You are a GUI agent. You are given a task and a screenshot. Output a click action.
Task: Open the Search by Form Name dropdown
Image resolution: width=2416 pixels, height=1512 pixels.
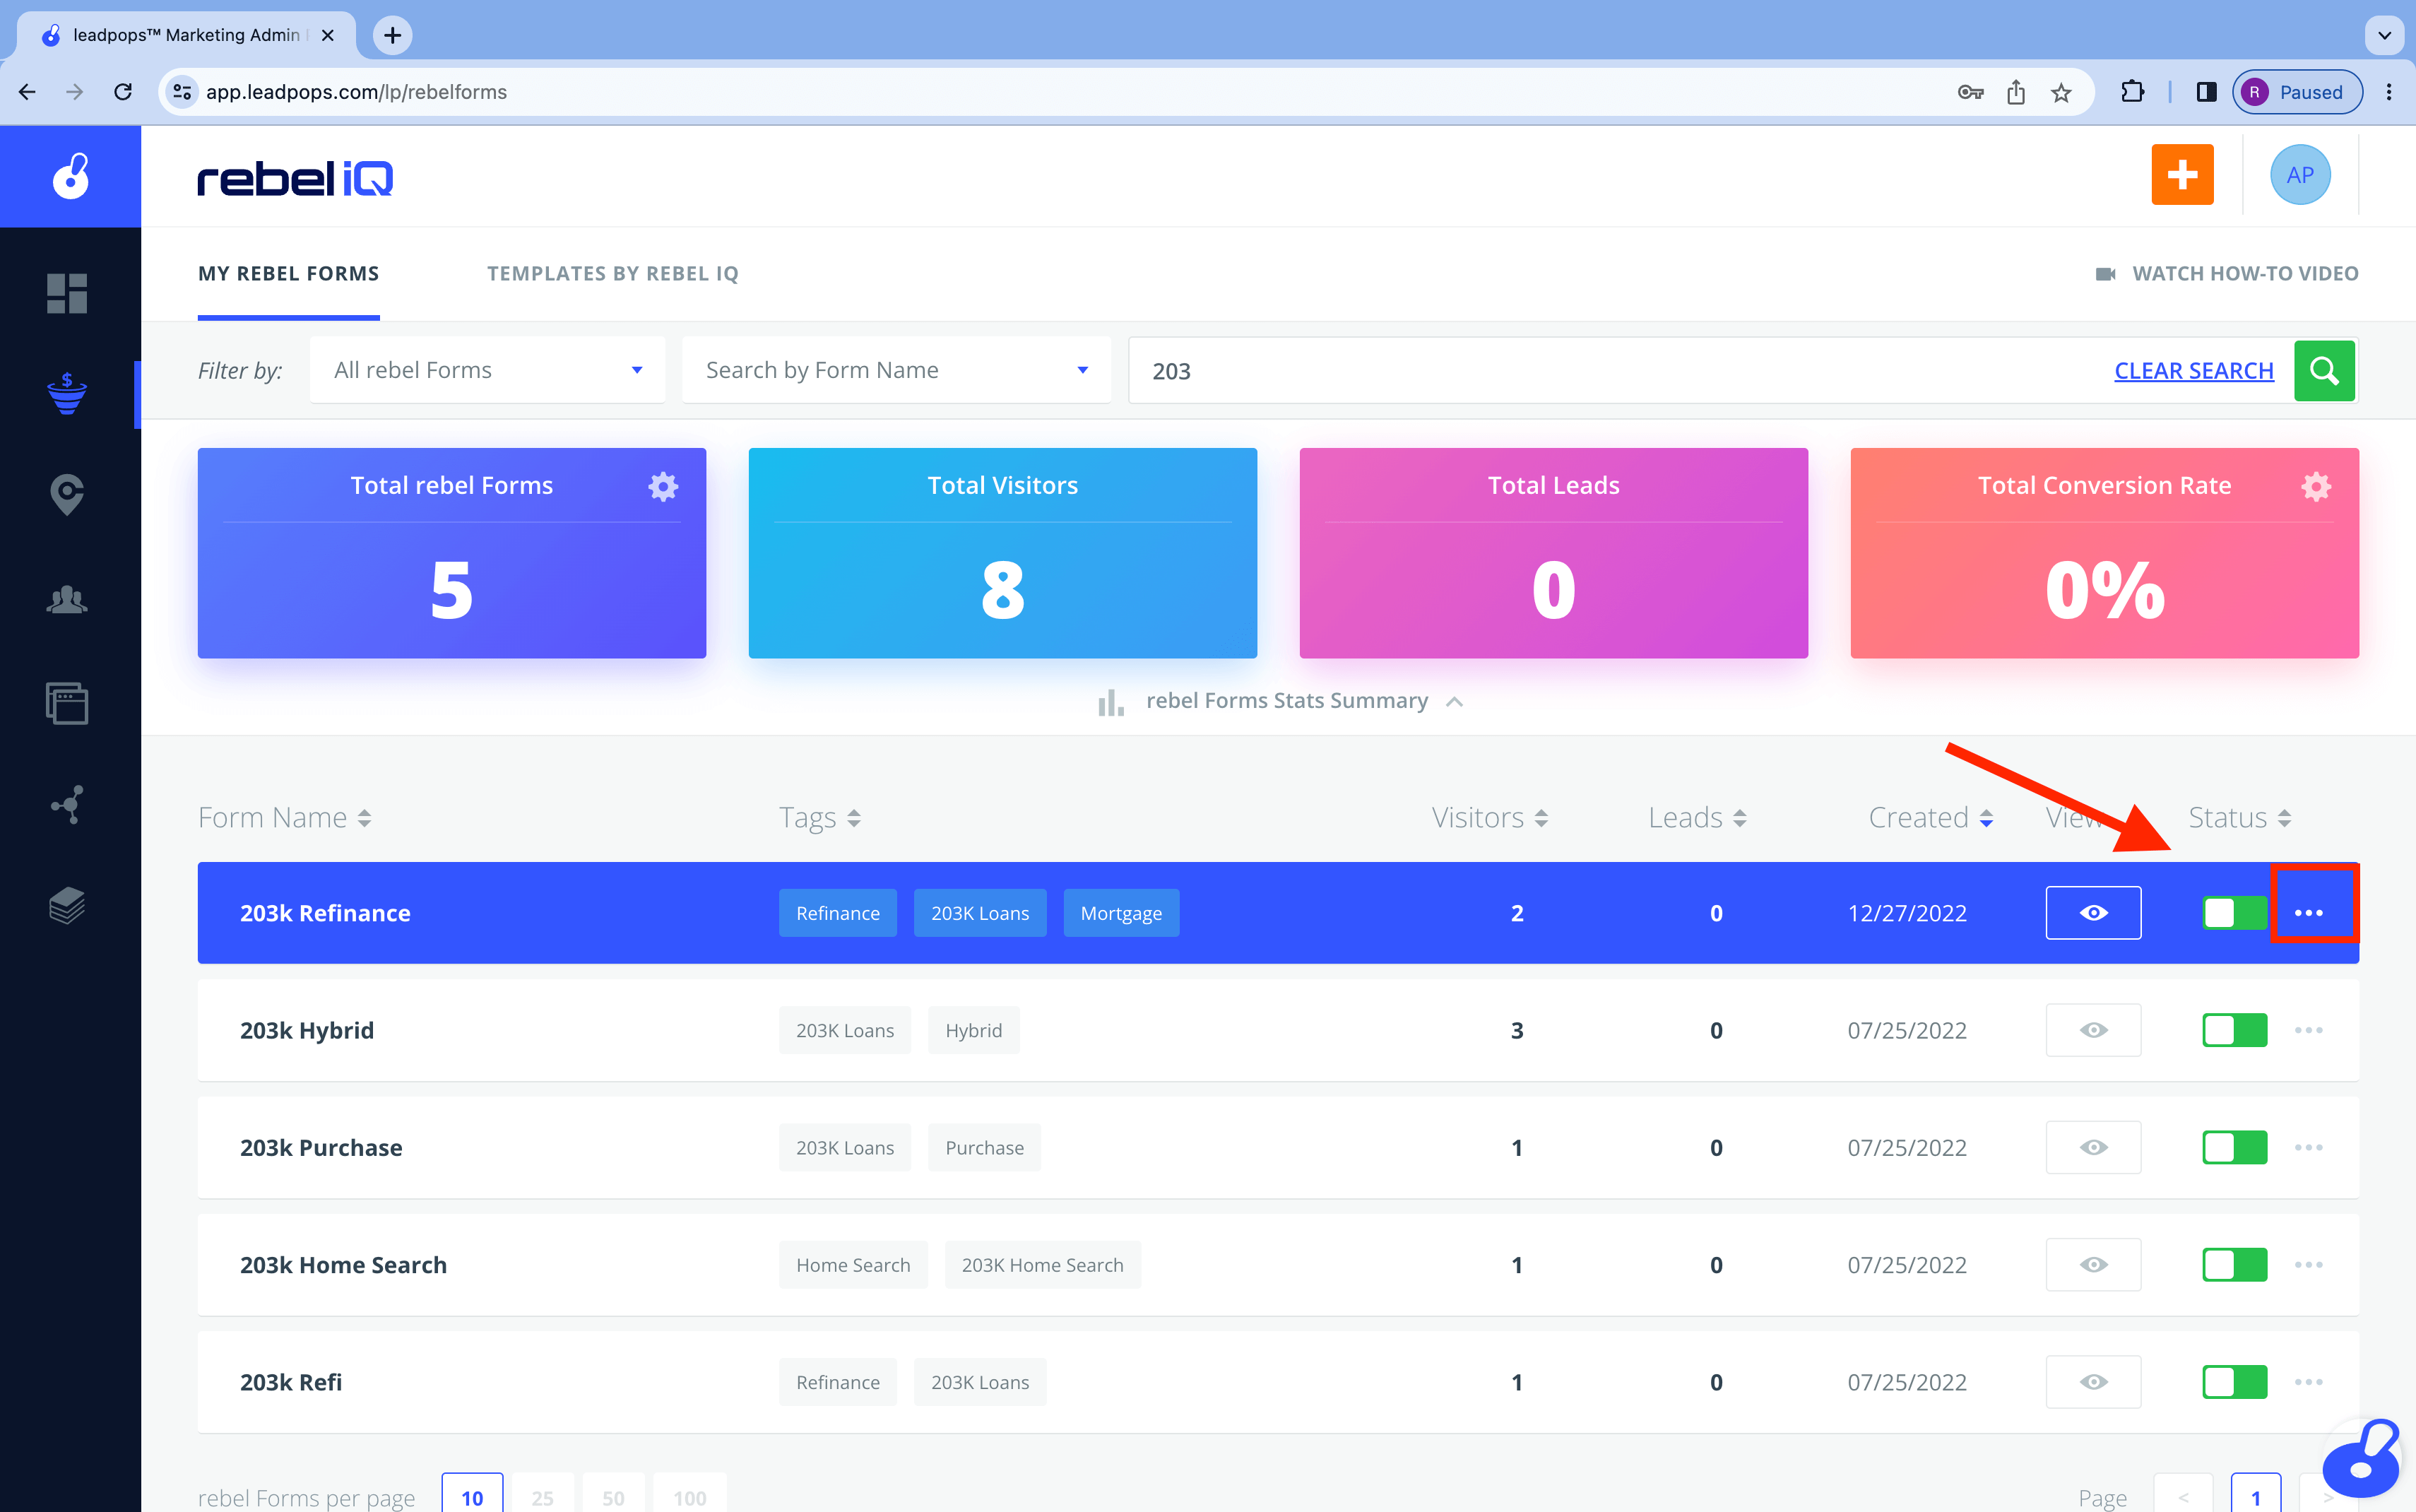tap(896, 370)
